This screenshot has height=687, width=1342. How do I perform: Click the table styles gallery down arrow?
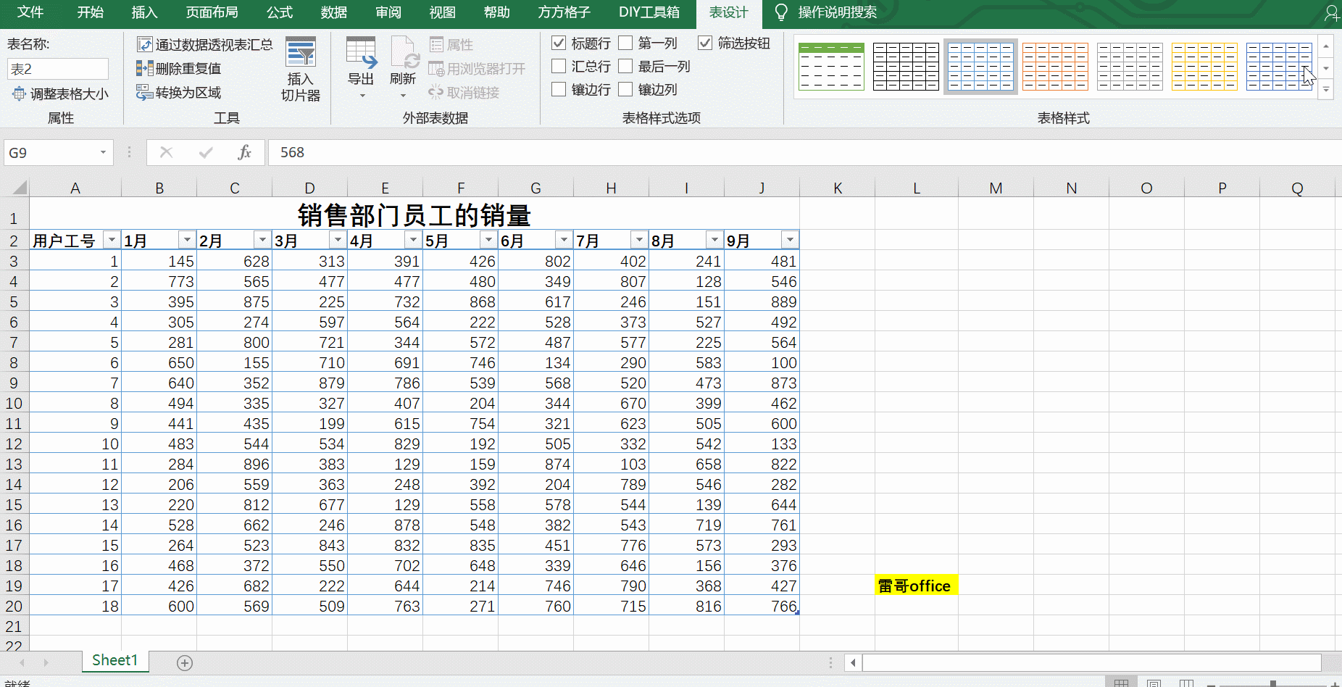pos(1326,68)
